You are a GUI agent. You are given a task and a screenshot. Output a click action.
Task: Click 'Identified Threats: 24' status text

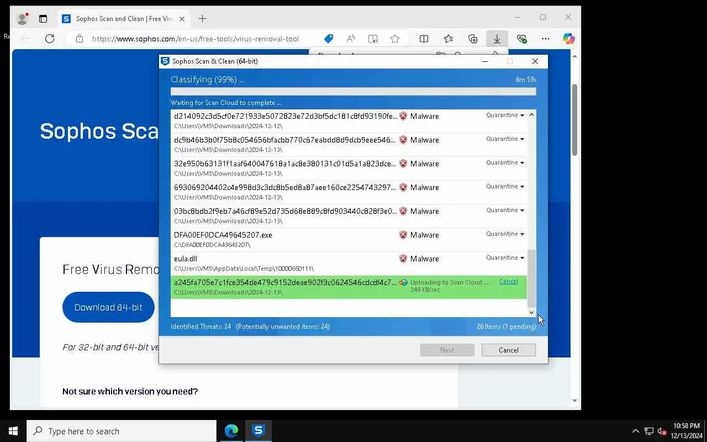[201, 327]
